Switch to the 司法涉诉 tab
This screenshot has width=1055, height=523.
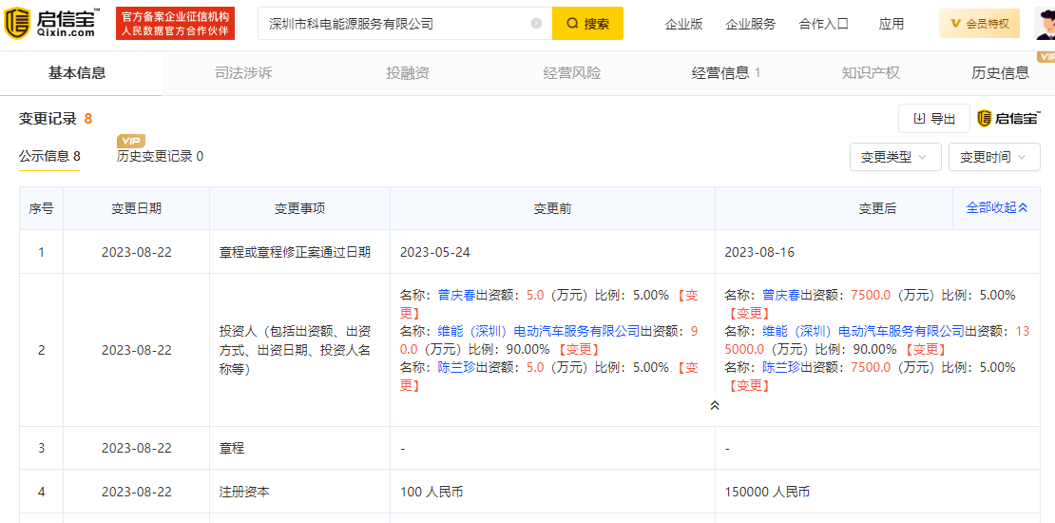coord(243,73)
